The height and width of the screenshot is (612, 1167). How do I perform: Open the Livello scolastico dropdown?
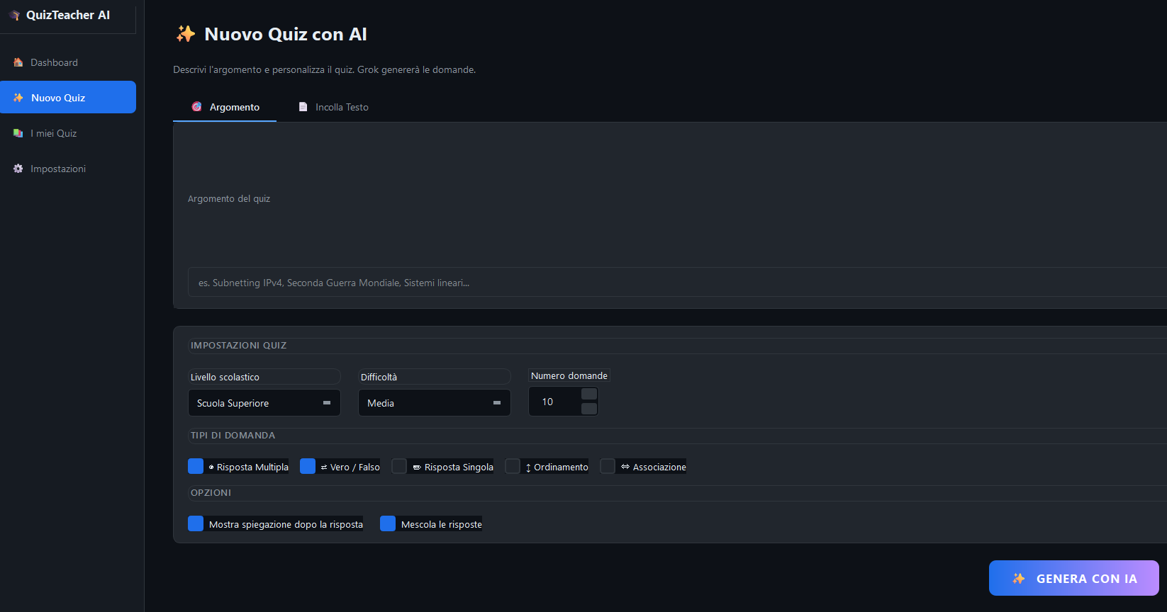[x=264, y=402]
